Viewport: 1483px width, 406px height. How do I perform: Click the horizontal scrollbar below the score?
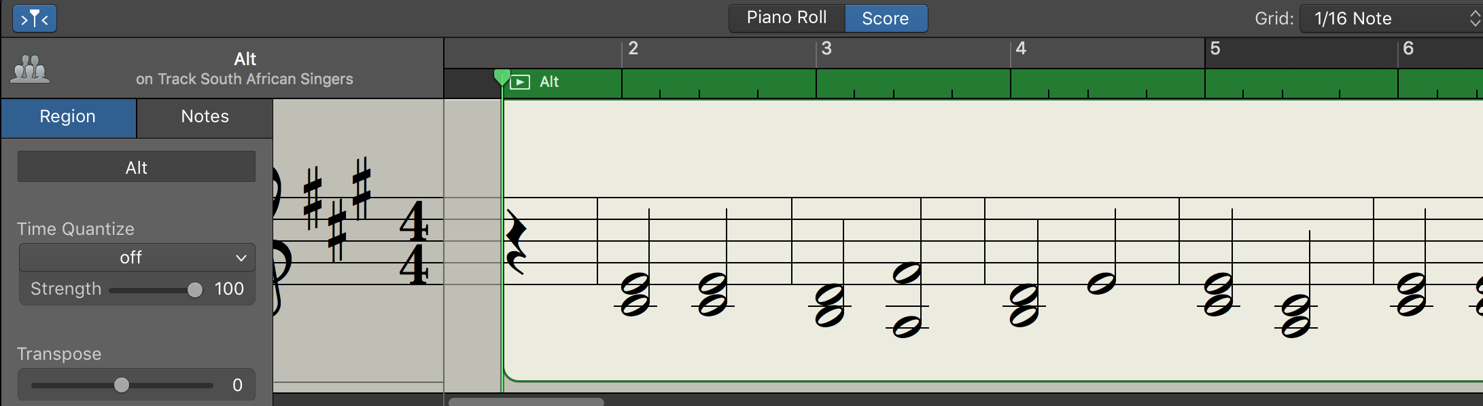(526, 402)
